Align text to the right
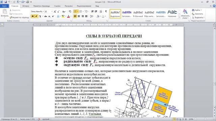The height and width of the screenshot is (121, 216). [x=82, y=16]
